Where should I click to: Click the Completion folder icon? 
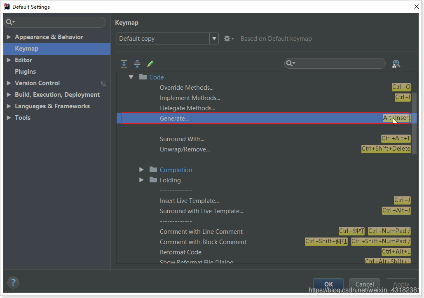pos(153,170)
